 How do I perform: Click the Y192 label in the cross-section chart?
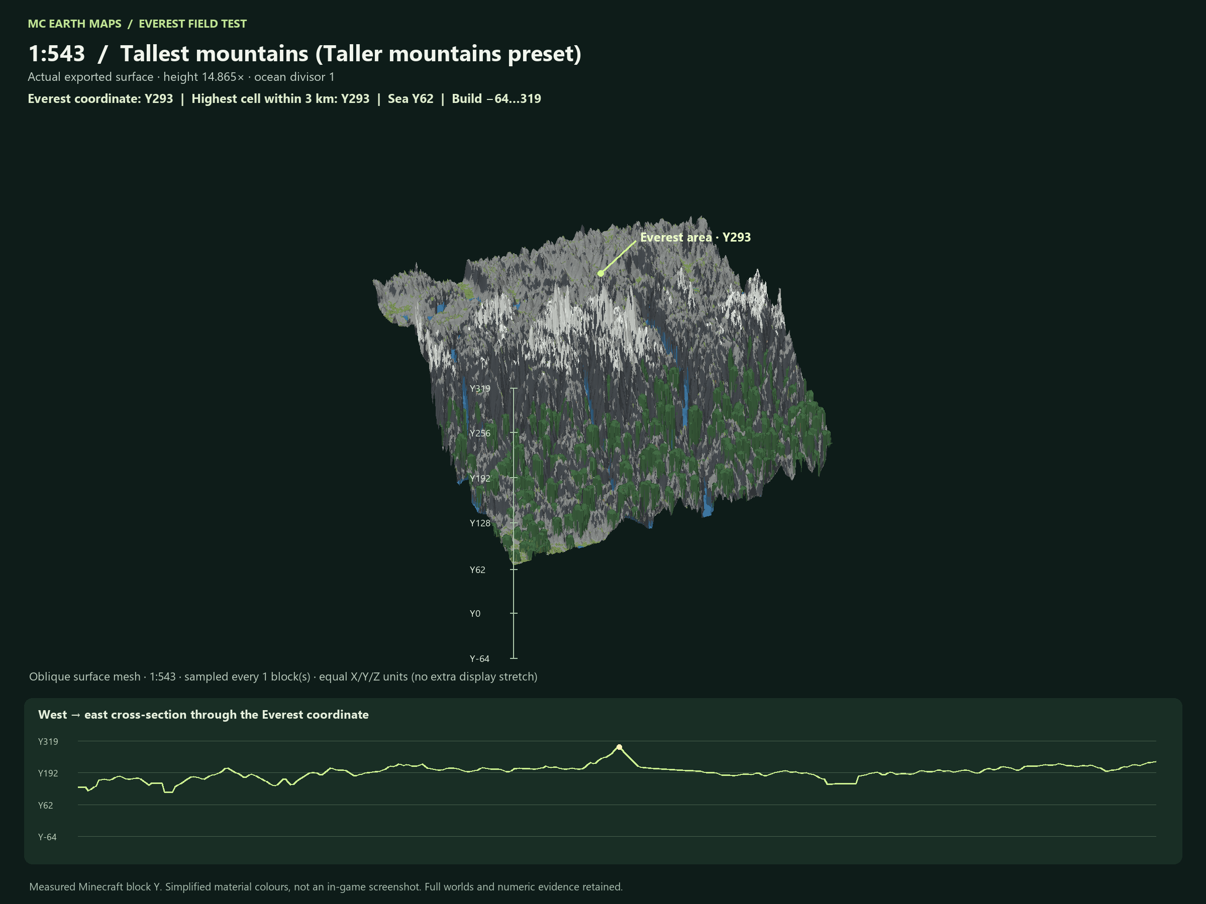[x=48, y=773]
